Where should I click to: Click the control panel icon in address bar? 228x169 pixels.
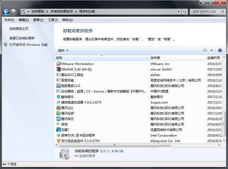click(x=23, y=11)
